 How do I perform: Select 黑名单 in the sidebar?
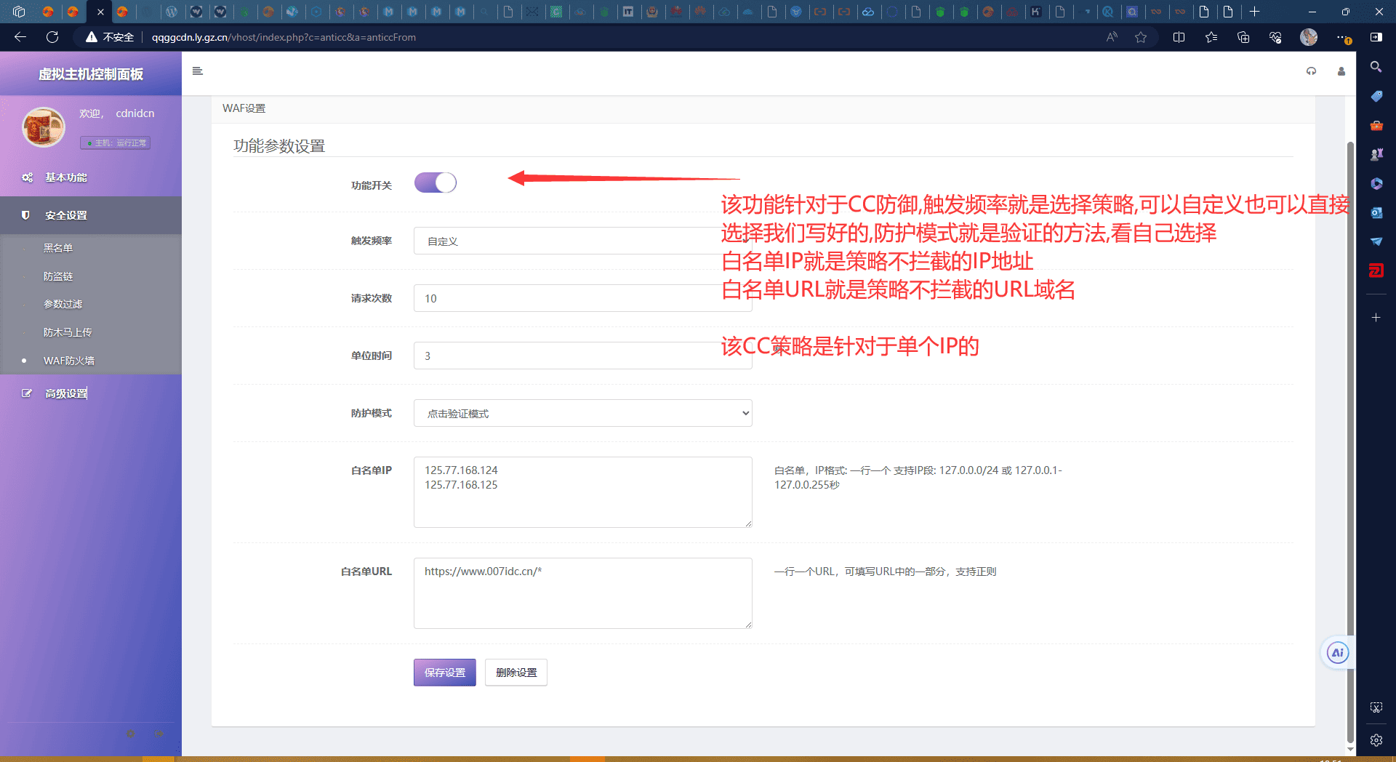[58, 248]
